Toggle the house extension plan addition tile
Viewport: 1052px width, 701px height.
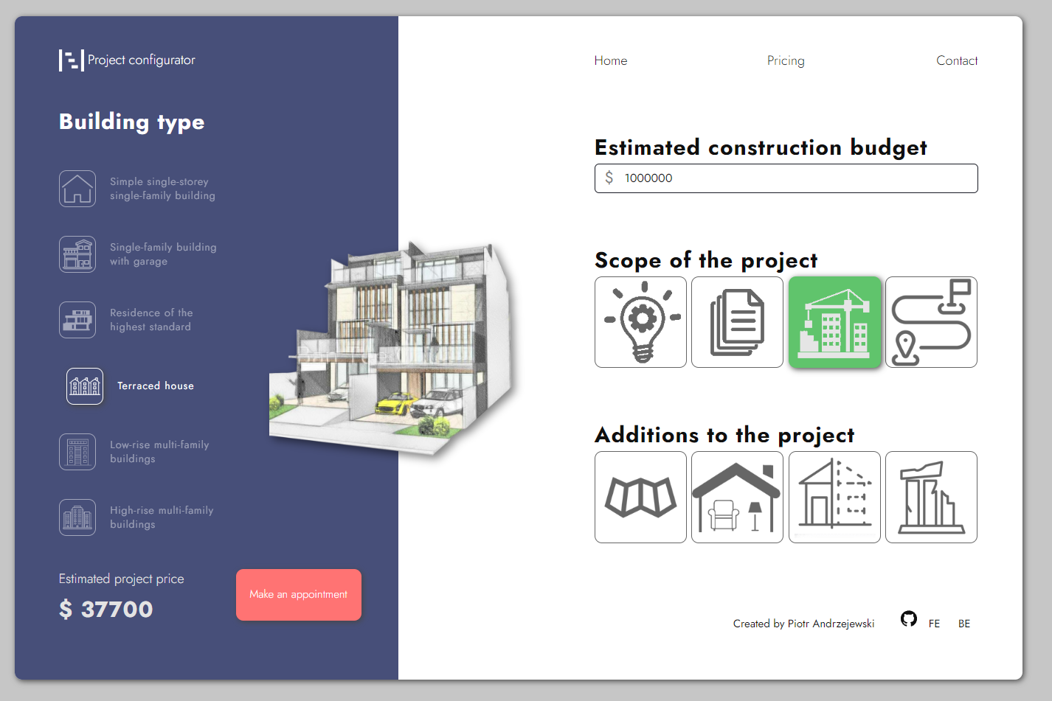(834, 497)
